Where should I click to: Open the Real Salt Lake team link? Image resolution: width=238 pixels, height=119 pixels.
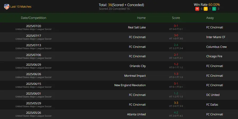(137, 27)
